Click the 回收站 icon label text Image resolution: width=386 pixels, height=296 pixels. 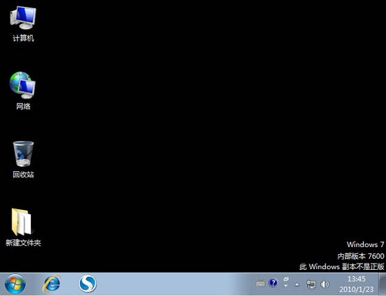(x=23, y=175)
